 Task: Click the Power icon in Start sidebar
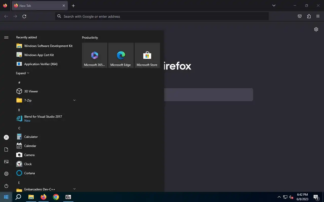(6, 186)
